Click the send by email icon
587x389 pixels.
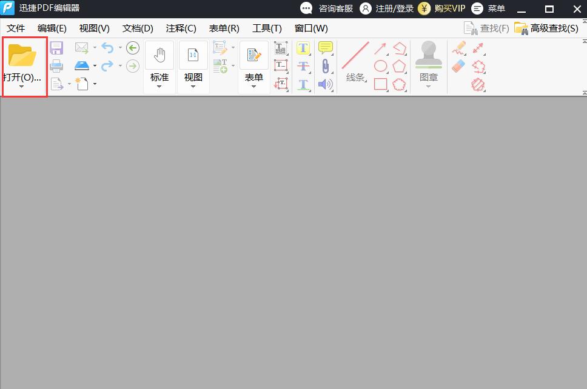click(x=82, y=48)
